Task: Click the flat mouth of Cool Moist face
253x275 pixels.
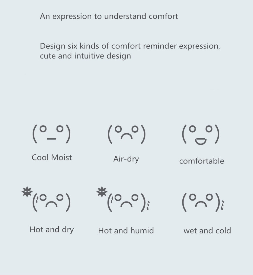Action: pos(51,139)
